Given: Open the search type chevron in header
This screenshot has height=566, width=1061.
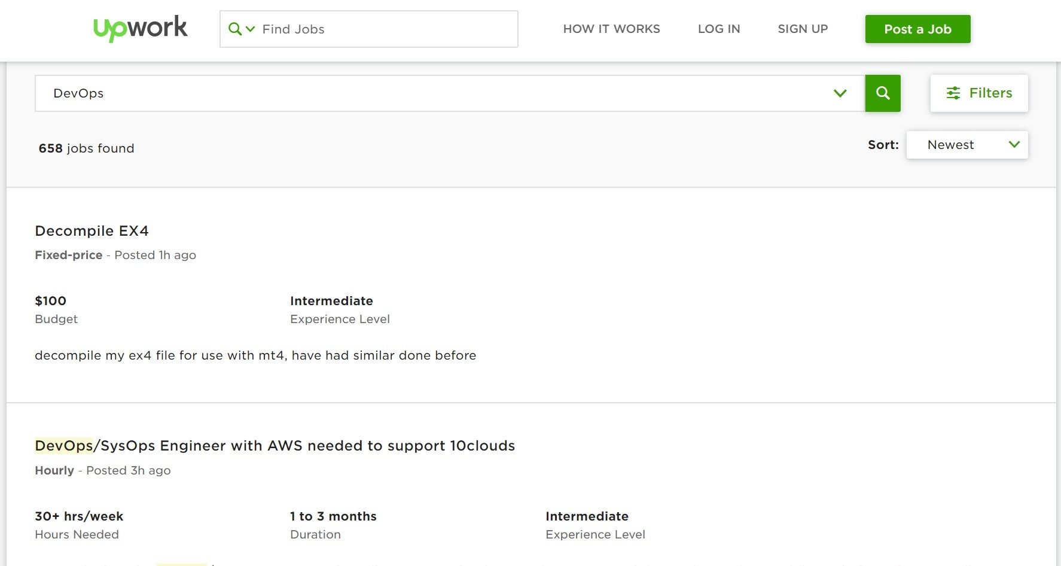Looking at the screenshot, I should pyautogui.click(x=251, y=29).
